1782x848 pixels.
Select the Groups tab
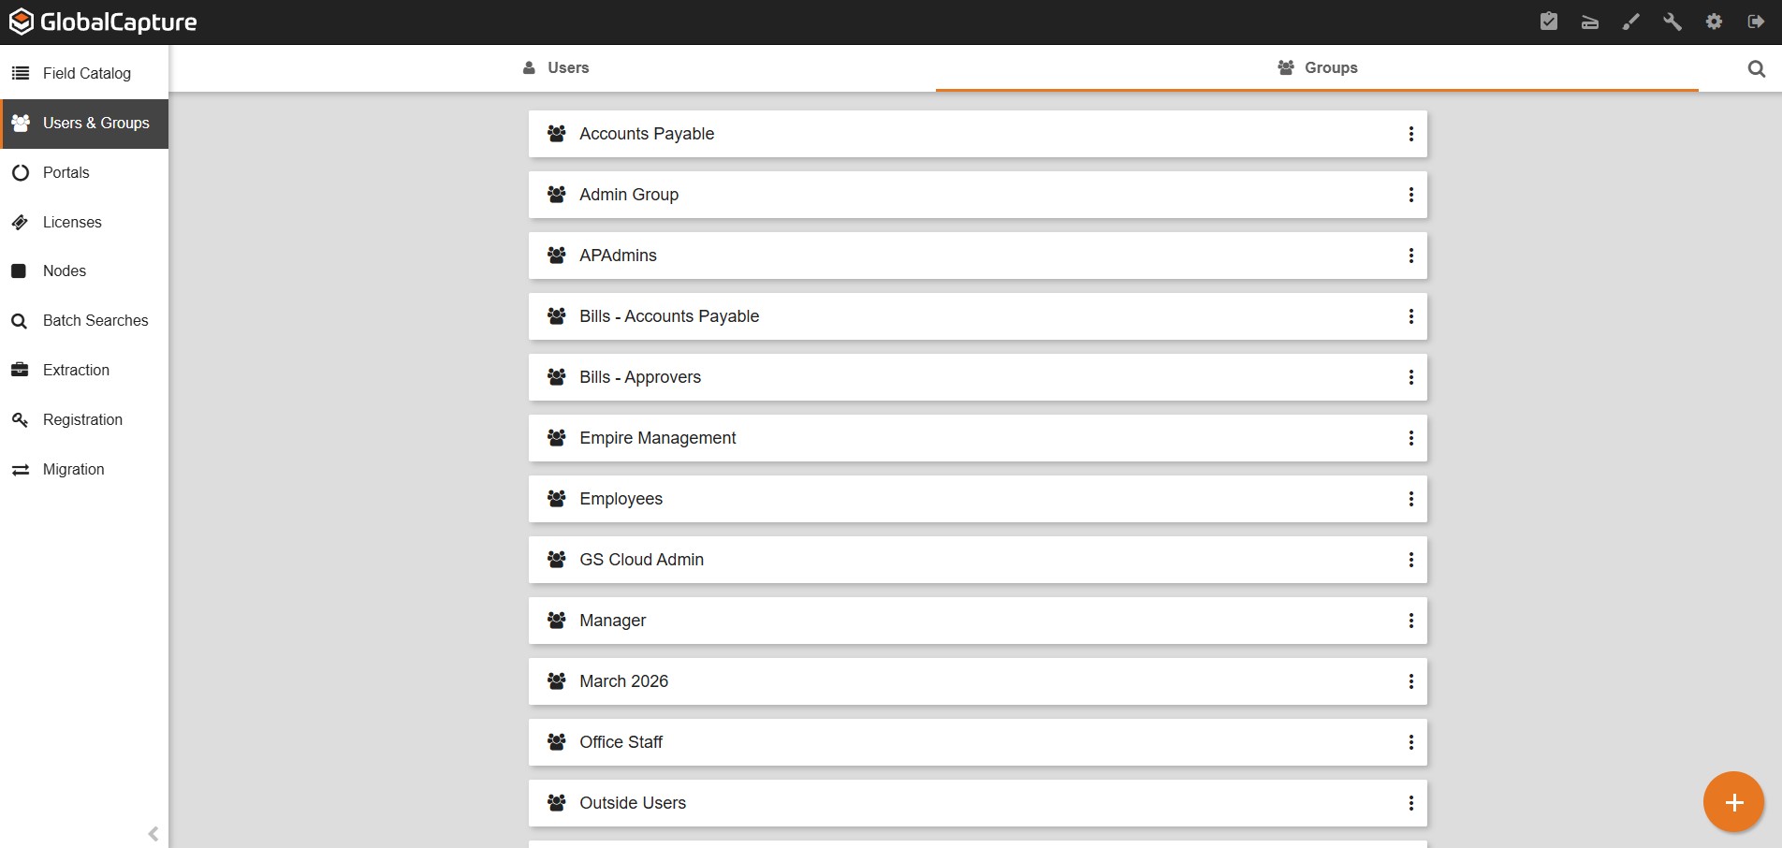1317,67
